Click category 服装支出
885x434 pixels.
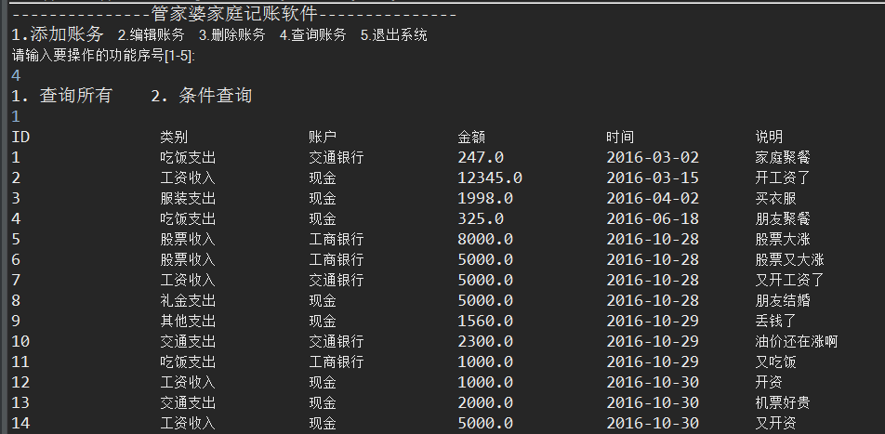188,198
